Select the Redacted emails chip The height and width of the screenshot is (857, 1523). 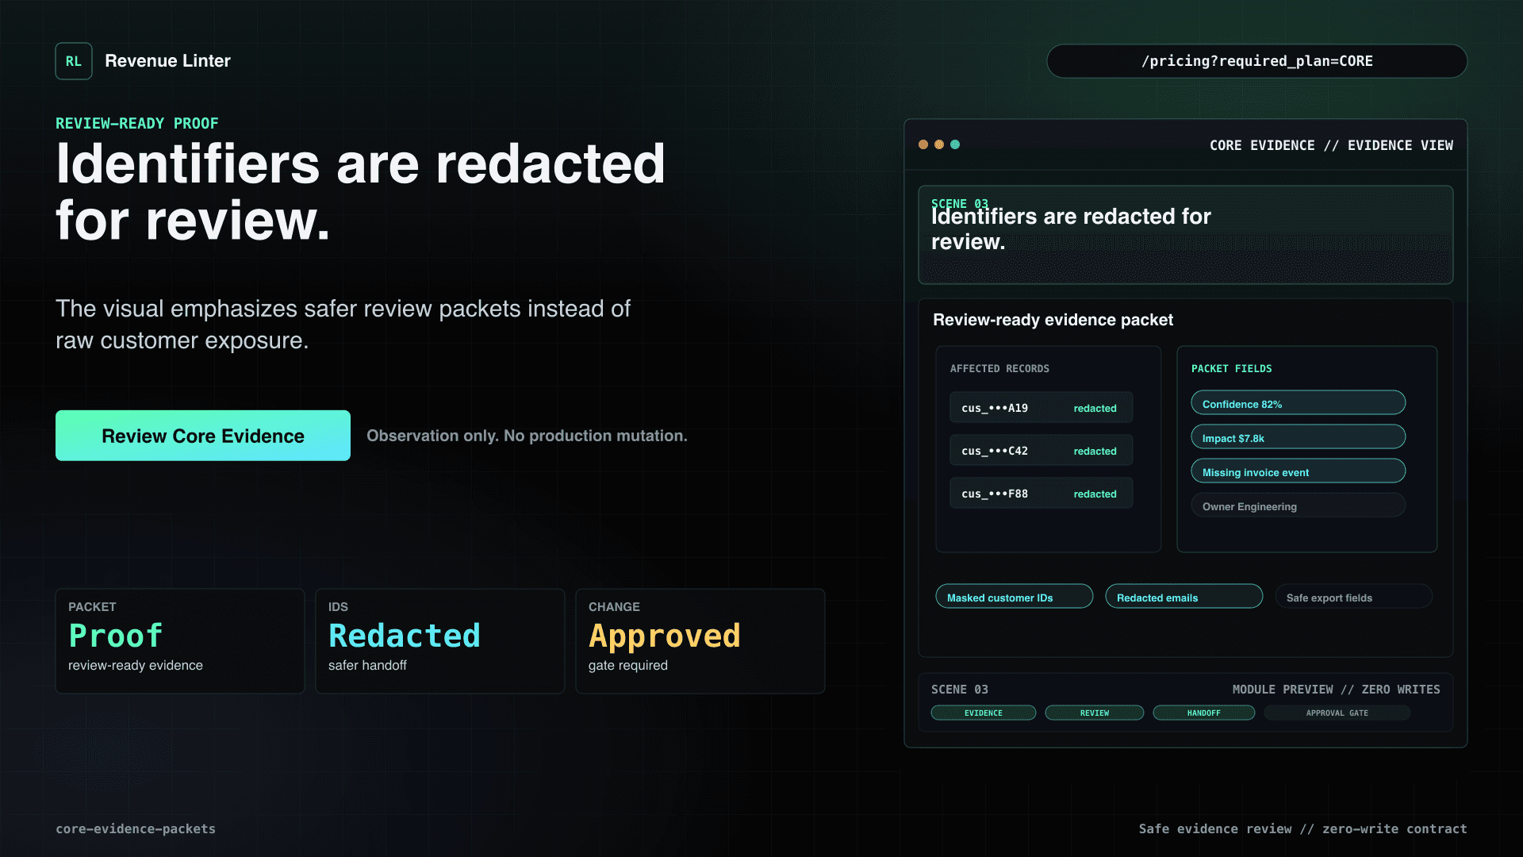click(1183, 597)
